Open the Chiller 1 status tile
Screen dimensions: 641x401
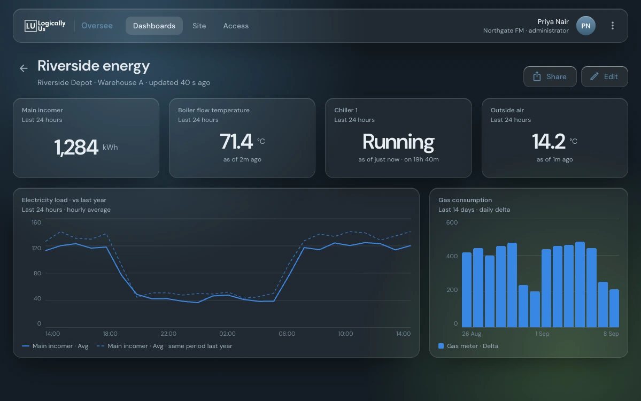tap(398, 138)
